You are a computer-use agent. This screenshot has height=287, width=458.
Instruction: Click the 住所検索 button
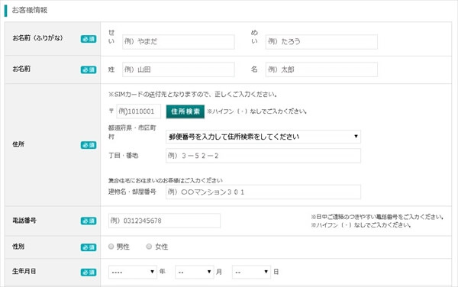tap(185, 111)
